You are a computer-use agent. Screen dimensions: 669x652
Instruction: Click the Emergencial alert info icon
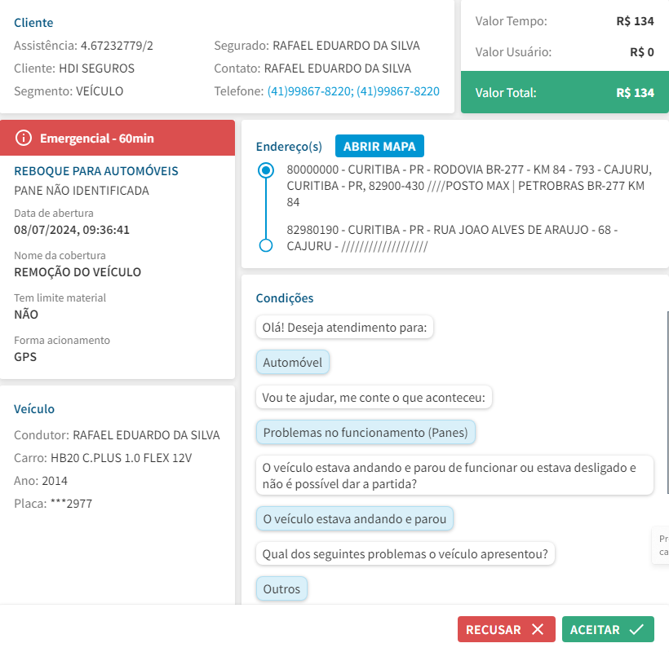(x=24, y=138)
